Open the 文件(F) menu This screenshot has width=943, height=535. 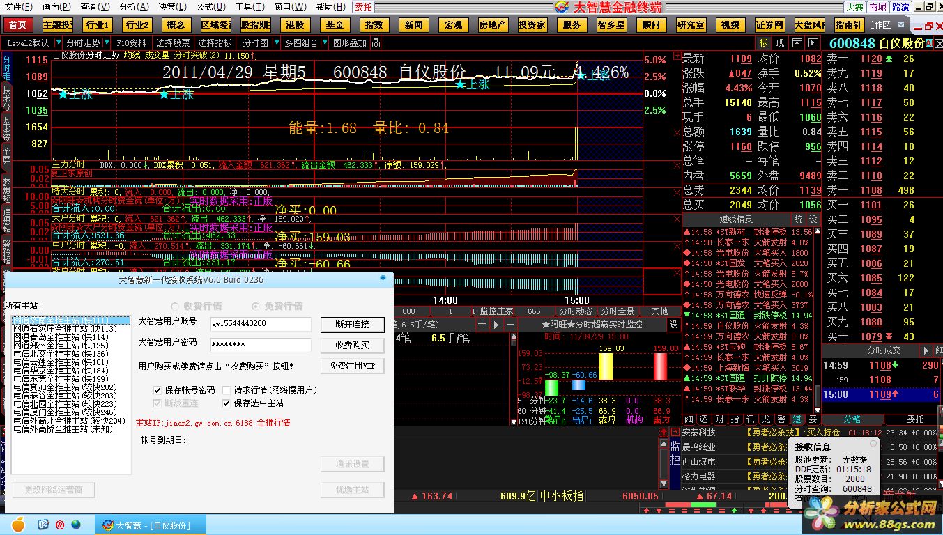(18, 7)
